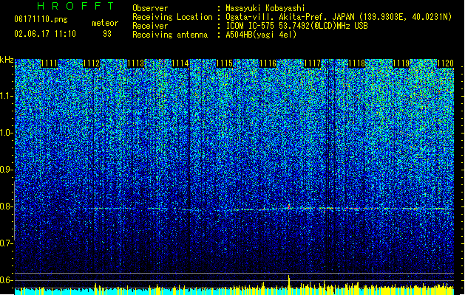Click the tallest yellow spike in bottom graph
The width and height of the screenshot is (465, 295).
click(289, 285)
